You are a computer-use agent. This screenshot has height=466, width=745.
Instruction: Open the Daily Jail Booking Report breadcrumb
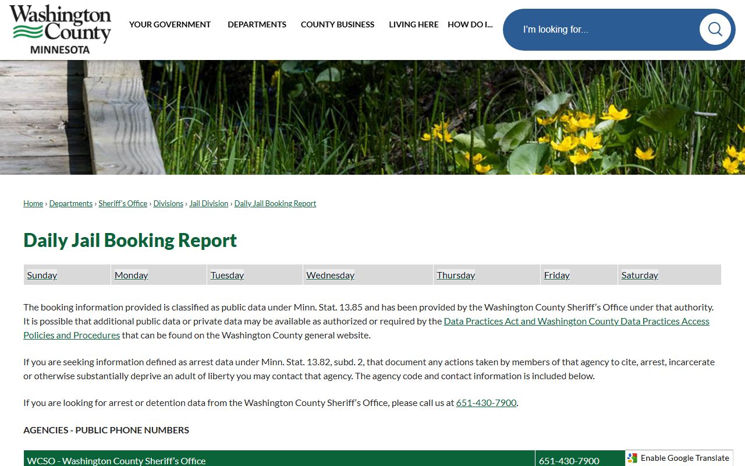[275, 203]
